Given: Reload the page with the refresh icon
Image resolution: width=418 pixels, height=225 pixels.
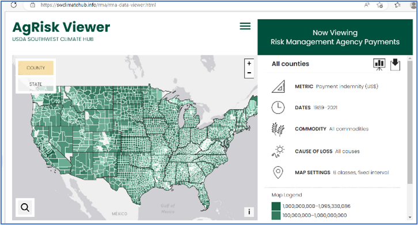Looking at the screenshot, I should [x=14, y=5].
